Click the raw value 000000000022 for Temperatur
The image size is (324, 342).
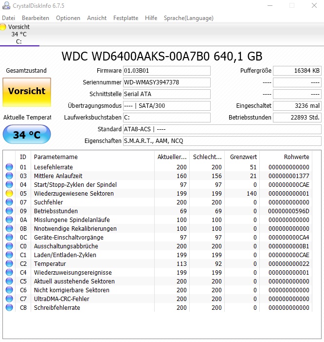(289, 264)
